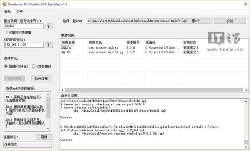Click the version 5.5.2 cell
The image size is (250, 151).
click(x=130, y=52)
